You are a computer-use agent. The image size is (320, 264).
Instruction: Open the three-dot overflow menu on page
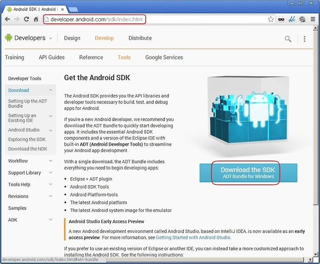[x=304, y=39]
